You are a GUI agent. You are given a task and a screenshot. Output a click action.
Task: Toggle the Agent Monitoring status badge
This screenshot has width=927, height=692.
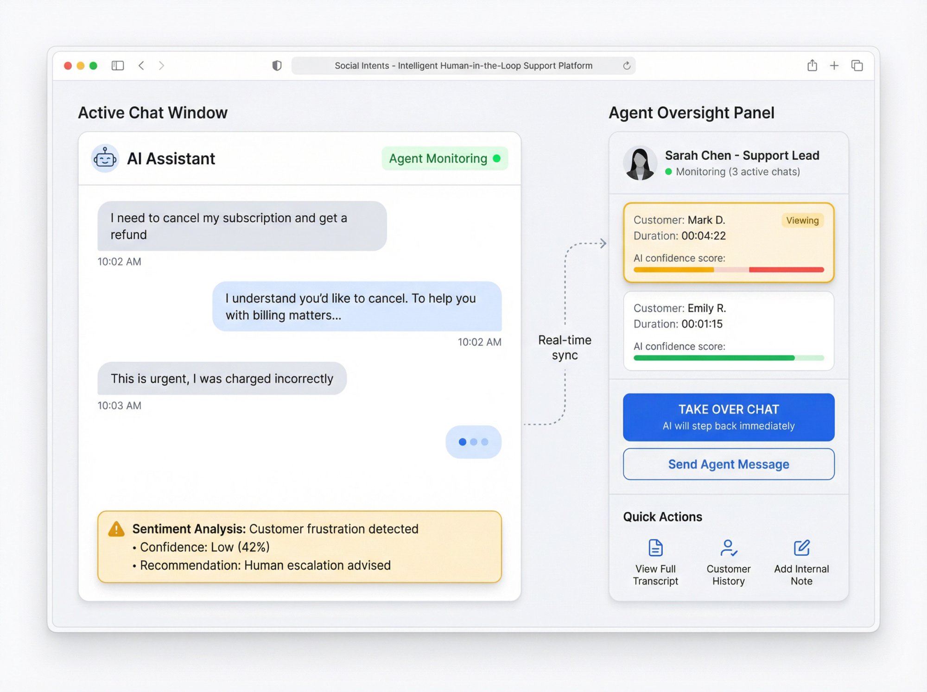point(444,158)
